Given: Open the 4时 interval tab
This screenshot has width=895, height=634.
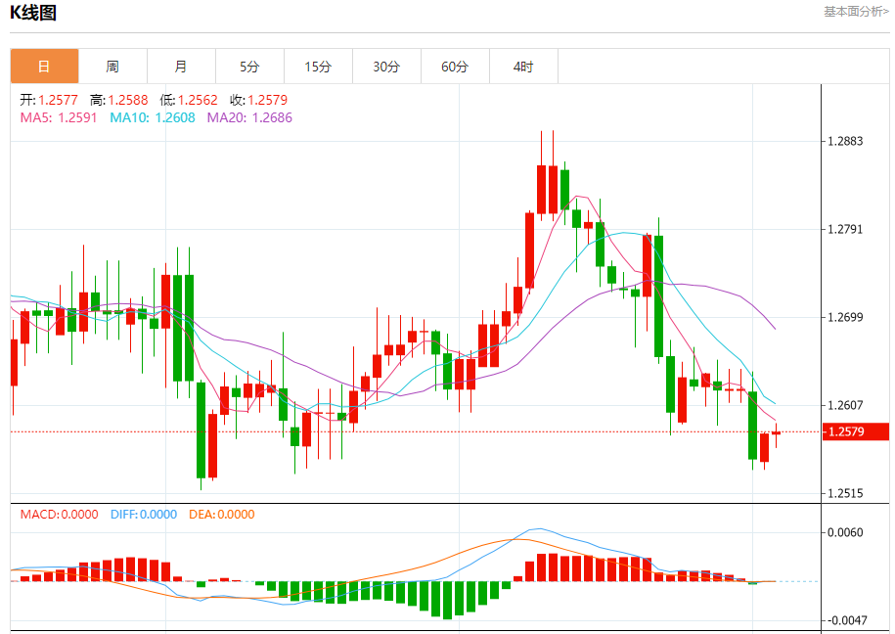Looking at the screenshot, I should (x=524, y=67).
